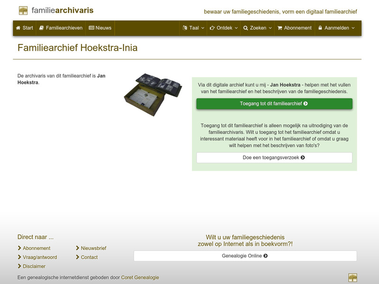Click the Familiearchief Hoekstra-Inia heading
The image size is (379, 284).
point(78,48)
